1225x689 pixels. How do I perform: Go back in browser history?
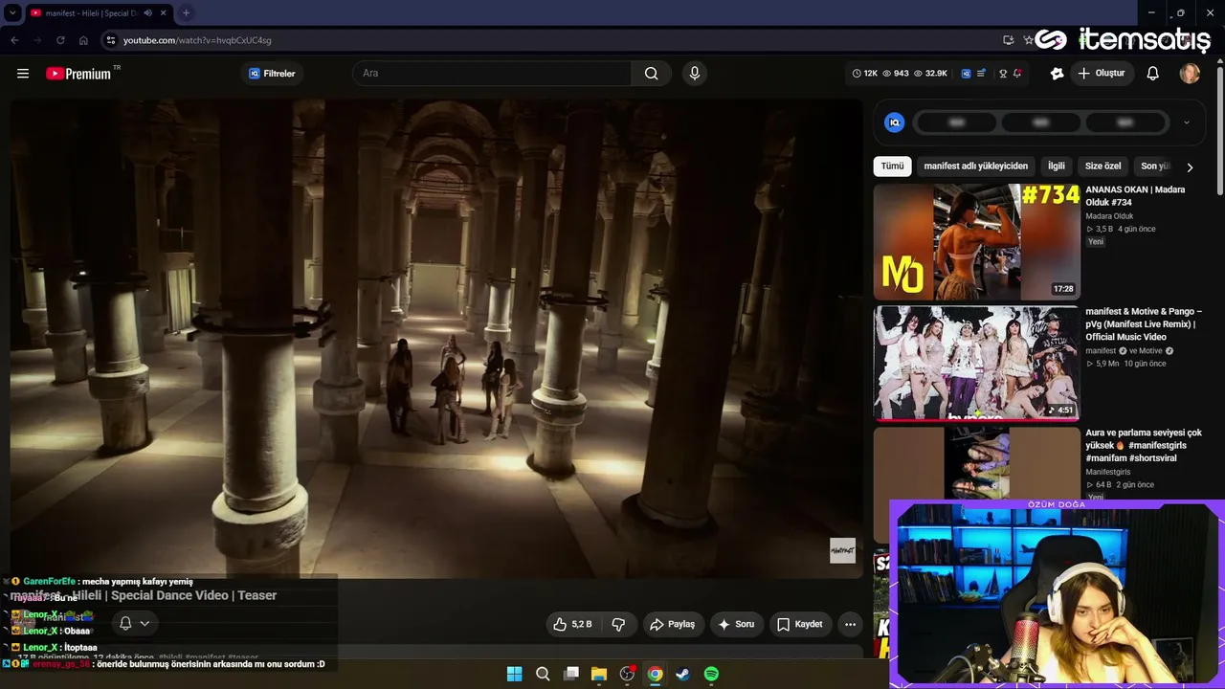(x=14, y=40)
